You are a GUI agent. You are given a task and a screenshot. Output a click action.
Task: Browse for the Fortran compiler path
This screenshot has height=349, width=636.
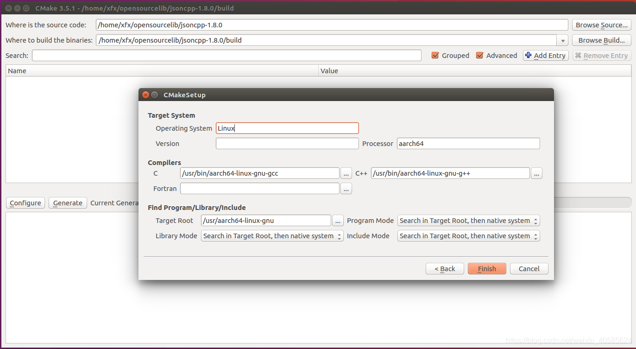point(346,189)
